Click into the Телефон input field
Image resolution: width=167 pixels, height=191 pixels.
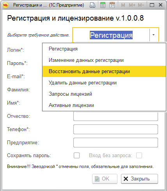pos(115,129)
